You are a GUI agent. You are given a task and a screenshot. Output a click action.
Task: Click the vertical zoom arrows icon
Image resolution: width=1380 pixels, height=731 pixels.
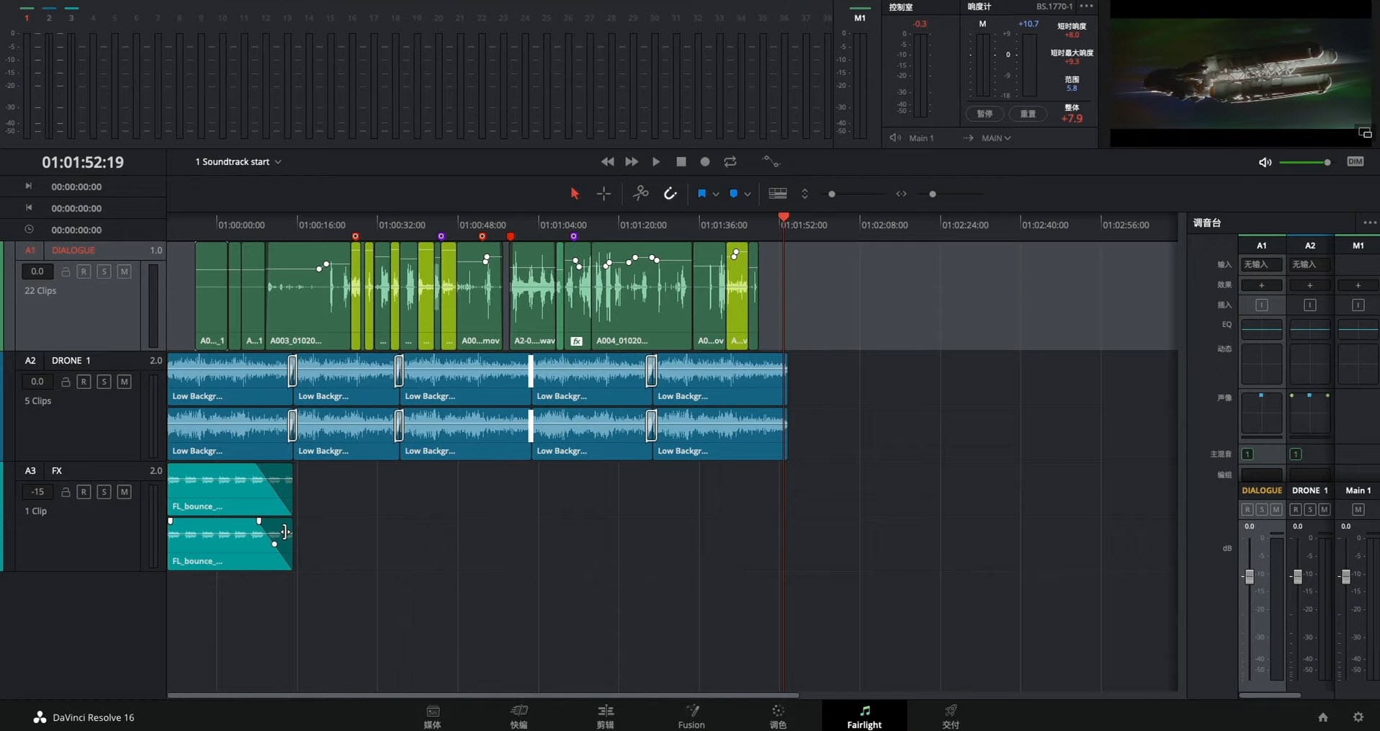click(805, 194)
